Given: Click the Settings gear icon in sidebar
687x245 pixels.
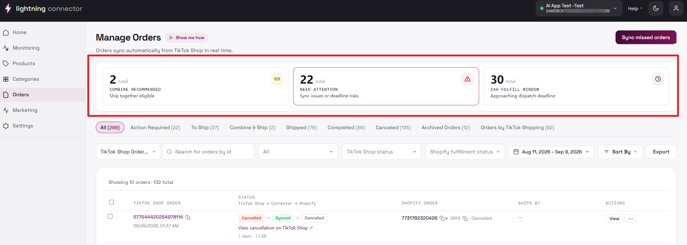Looking at the screenshot, I should [6, 126].
